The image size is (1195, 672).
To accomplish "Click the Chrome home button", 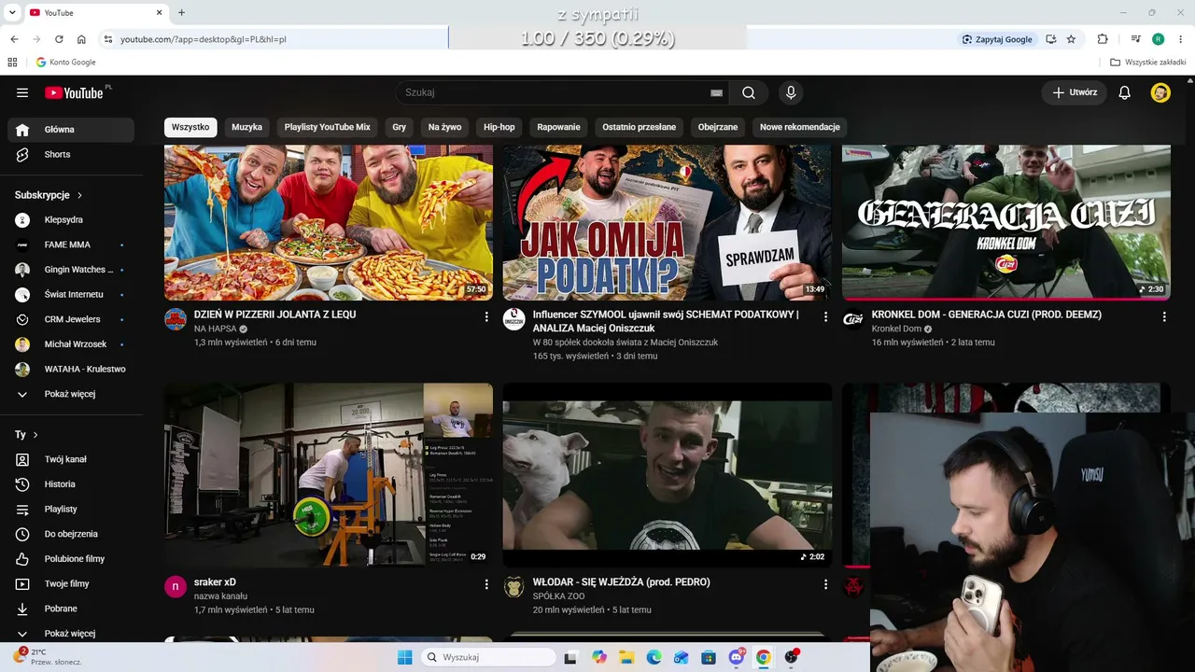I will coord(81,39).
